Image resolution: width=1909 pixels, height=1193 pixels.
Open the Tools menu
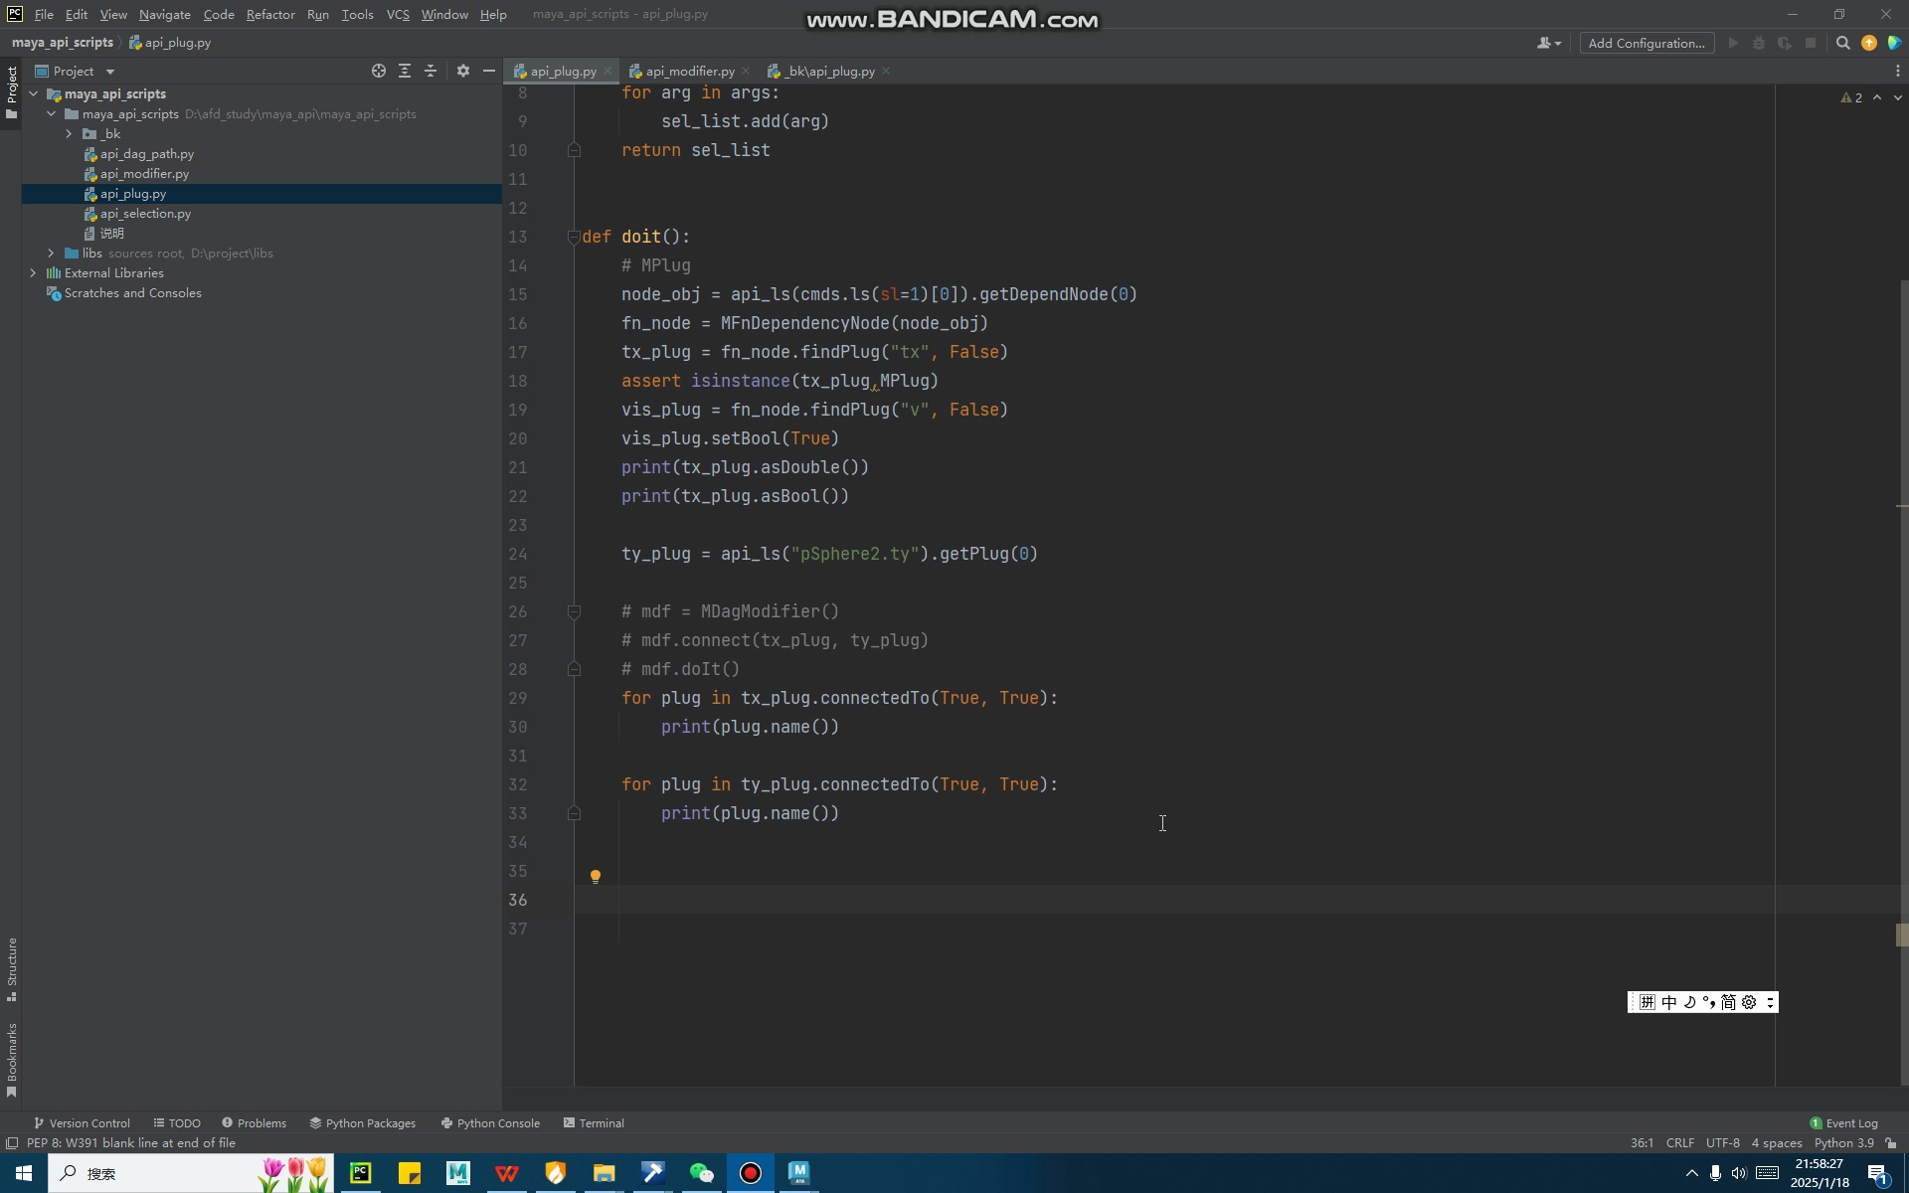point(357,14)
